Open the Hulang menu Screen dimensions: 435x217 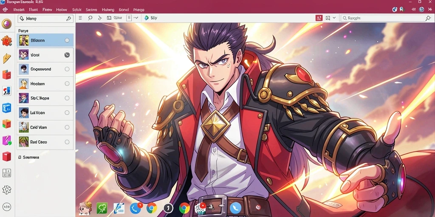point(108,10)
